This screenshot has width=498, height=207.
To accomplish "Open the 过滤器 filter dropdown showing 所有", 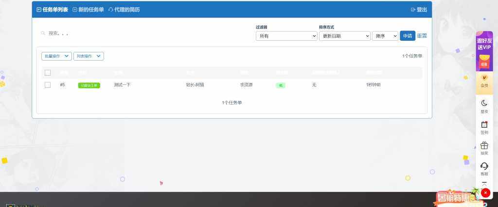I will click(x=286, y=36).
